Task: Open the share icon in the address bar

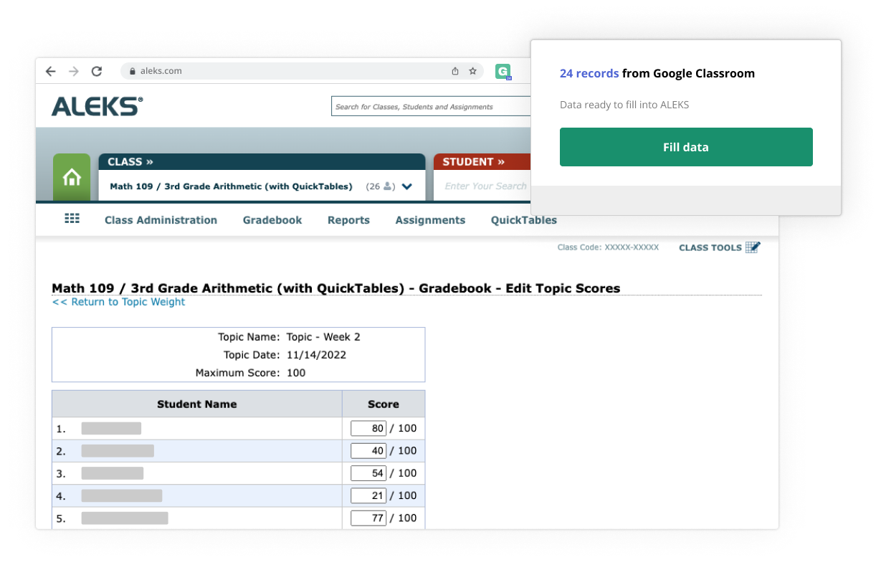Action: pos(454,72)
